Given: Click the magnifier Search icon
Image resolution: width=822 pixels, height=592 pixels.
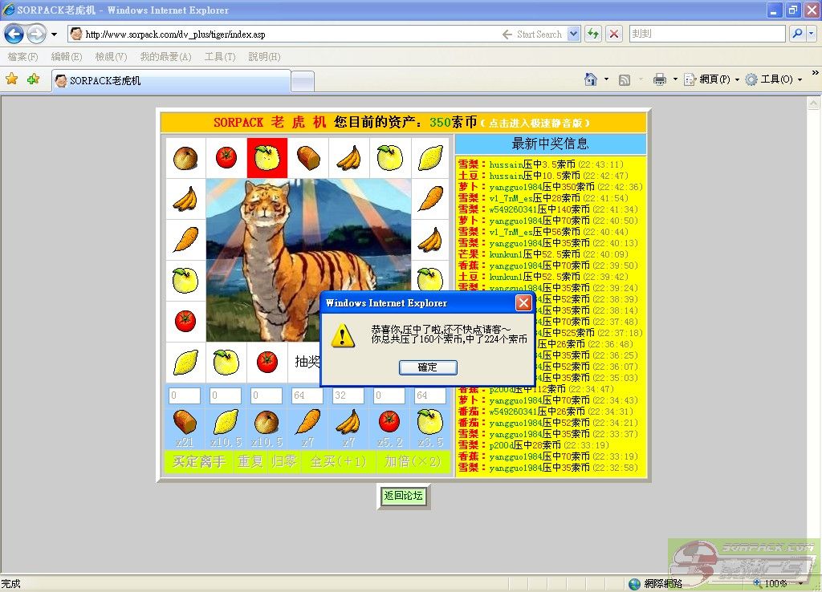Looking at the screenshot, I should click(x=797, y=34).
